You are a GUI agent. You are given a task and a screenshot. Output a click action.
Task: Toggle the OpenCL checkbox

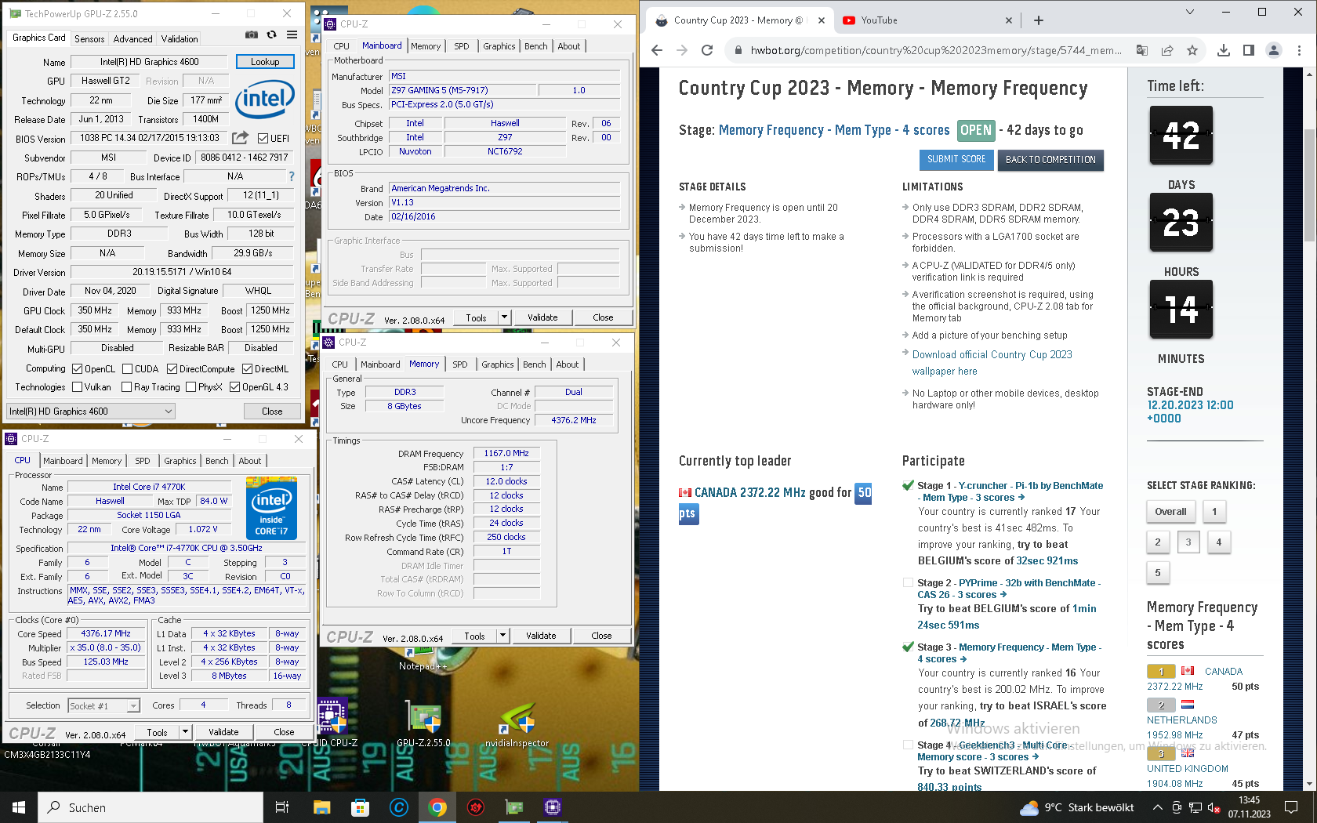tap(77, 369)
